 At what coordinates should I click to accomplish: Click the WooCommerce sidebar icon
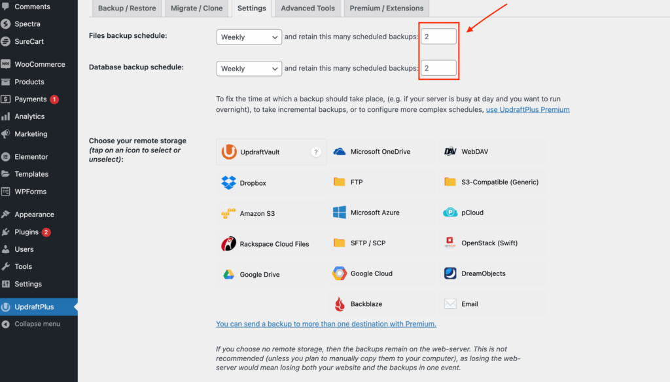coord(5,64)
